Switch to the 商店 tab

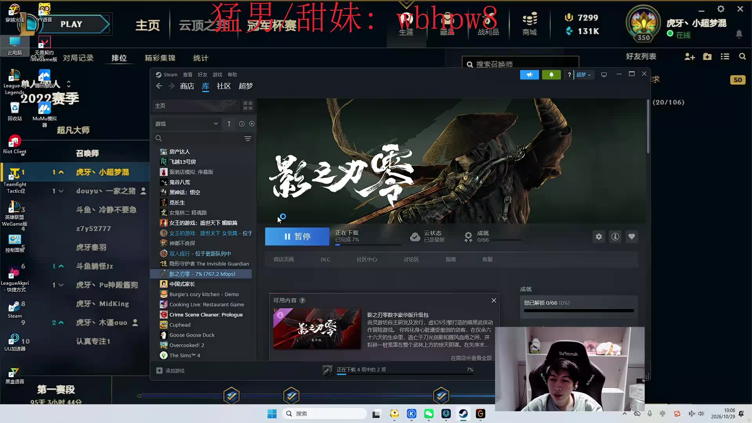click(187, 86)
